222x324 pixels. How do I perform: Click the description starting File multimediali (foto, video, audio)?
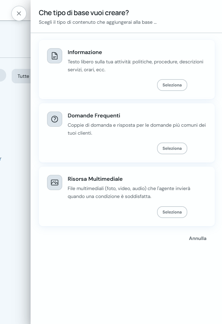point(129,192)
